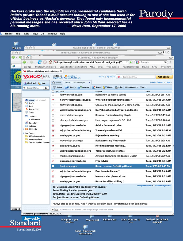Check the cheneyr@whitehouse.gov message checkbox
Viewport: 183px width, 241px height.
click(53, 120)
